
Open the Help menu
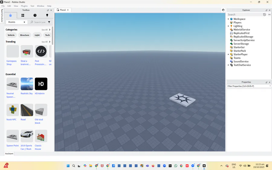(49, 6)
